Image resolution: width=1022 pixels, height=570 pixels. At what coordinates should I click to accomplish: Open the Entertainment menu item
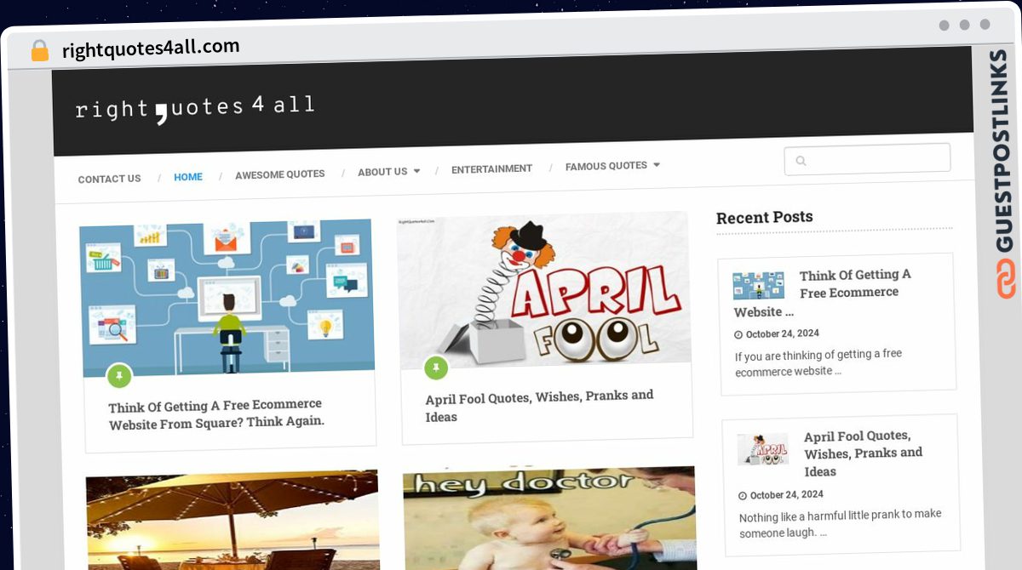click(x=491, y=169)
